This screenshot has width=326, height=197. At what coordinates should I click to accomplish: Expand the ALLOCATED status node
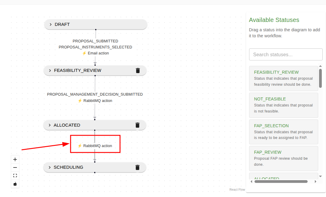pos(49,125)
